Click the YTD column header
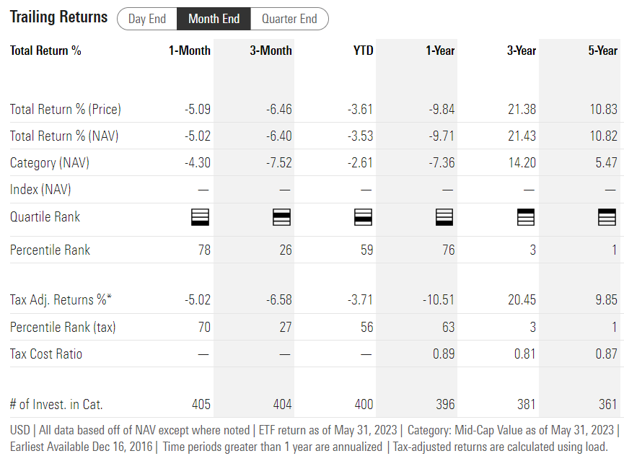Viewport: 624px width, 456px height. tap(364, 51)
